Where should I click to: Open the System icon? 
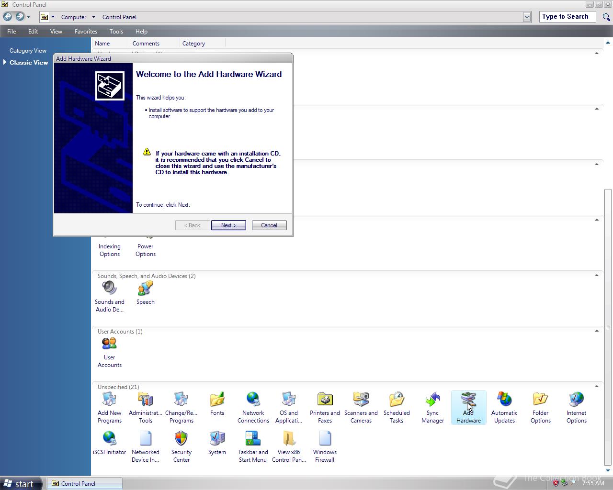click(217, 443)
